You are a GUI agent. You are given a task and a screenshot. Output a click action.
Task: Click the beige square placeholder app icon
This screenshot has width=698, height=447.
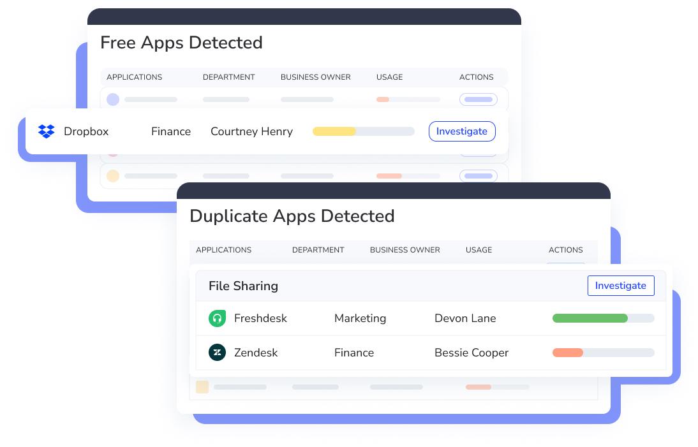click(202, 387)
